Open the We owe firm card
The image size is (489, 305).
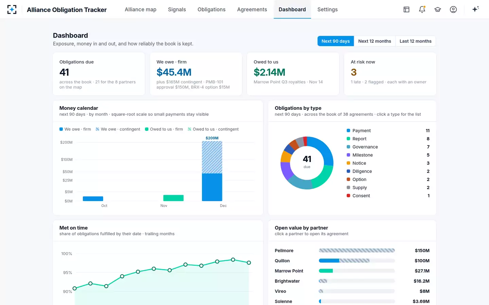pos(196,74)
